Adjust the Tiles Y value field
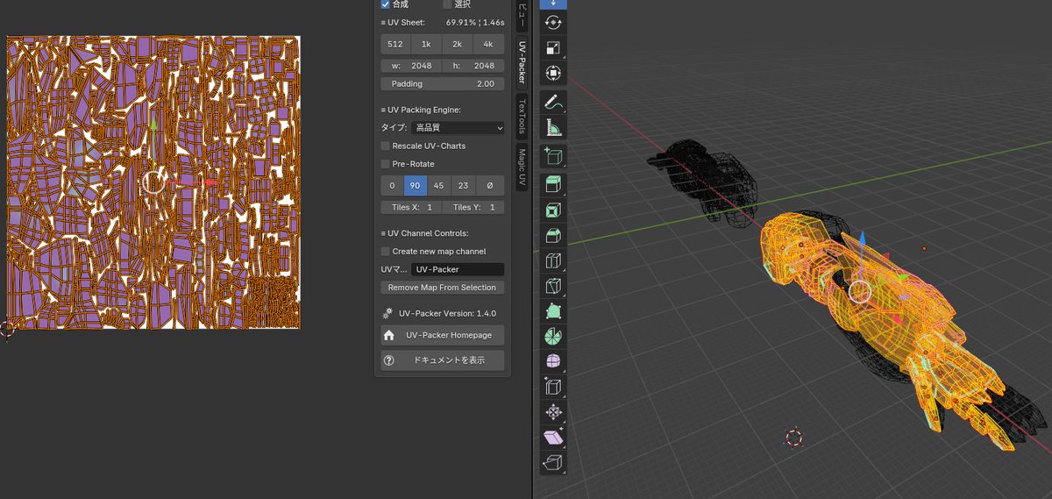The height and width of the screenshot is (499, 1052). [474, 208]
